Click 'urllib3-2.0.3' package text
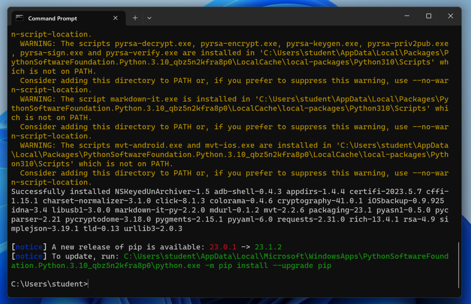The height and width of the screenshot is (304, 471). point(153,229)
